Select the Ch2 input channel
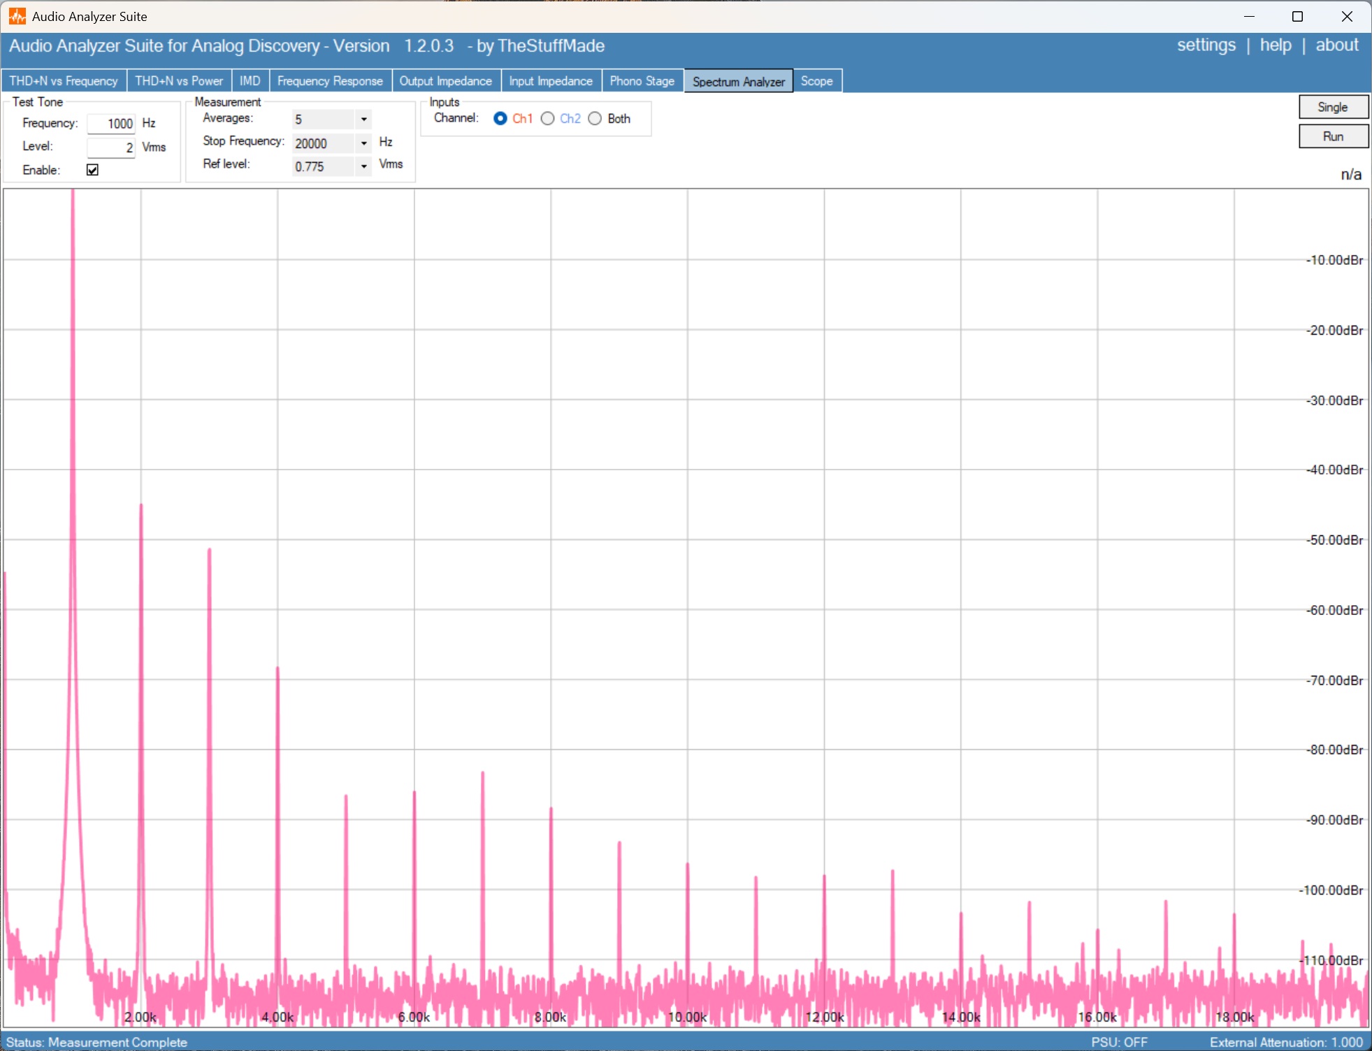Viewport: 1372px width, 1051px height. (x=548, y=118)
